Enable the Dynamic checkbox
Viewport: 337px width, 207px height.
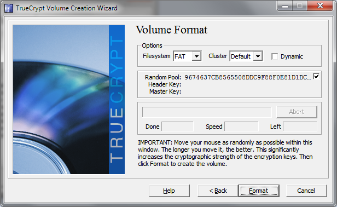(275, 56)
